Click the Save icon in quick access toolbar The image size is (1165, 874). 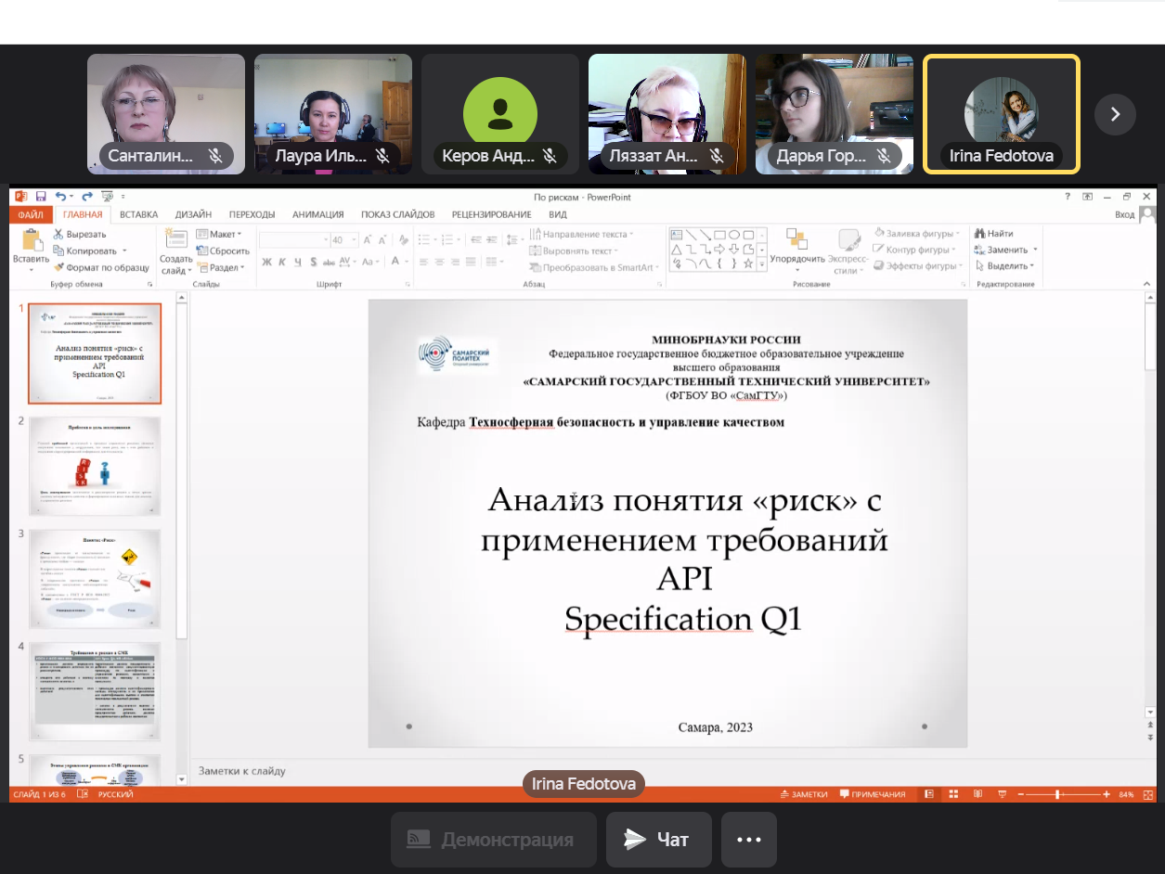[x=41, y=197]
